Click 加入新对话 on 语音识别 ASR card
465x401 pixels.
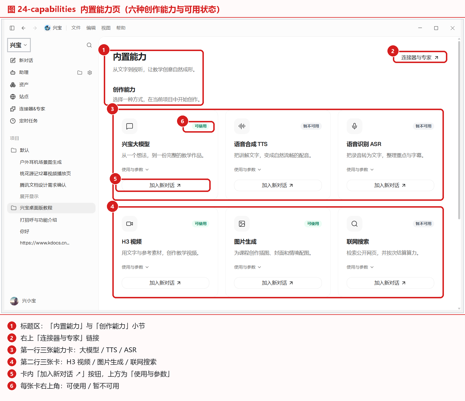pyautogui.click(x=390, y=185)
